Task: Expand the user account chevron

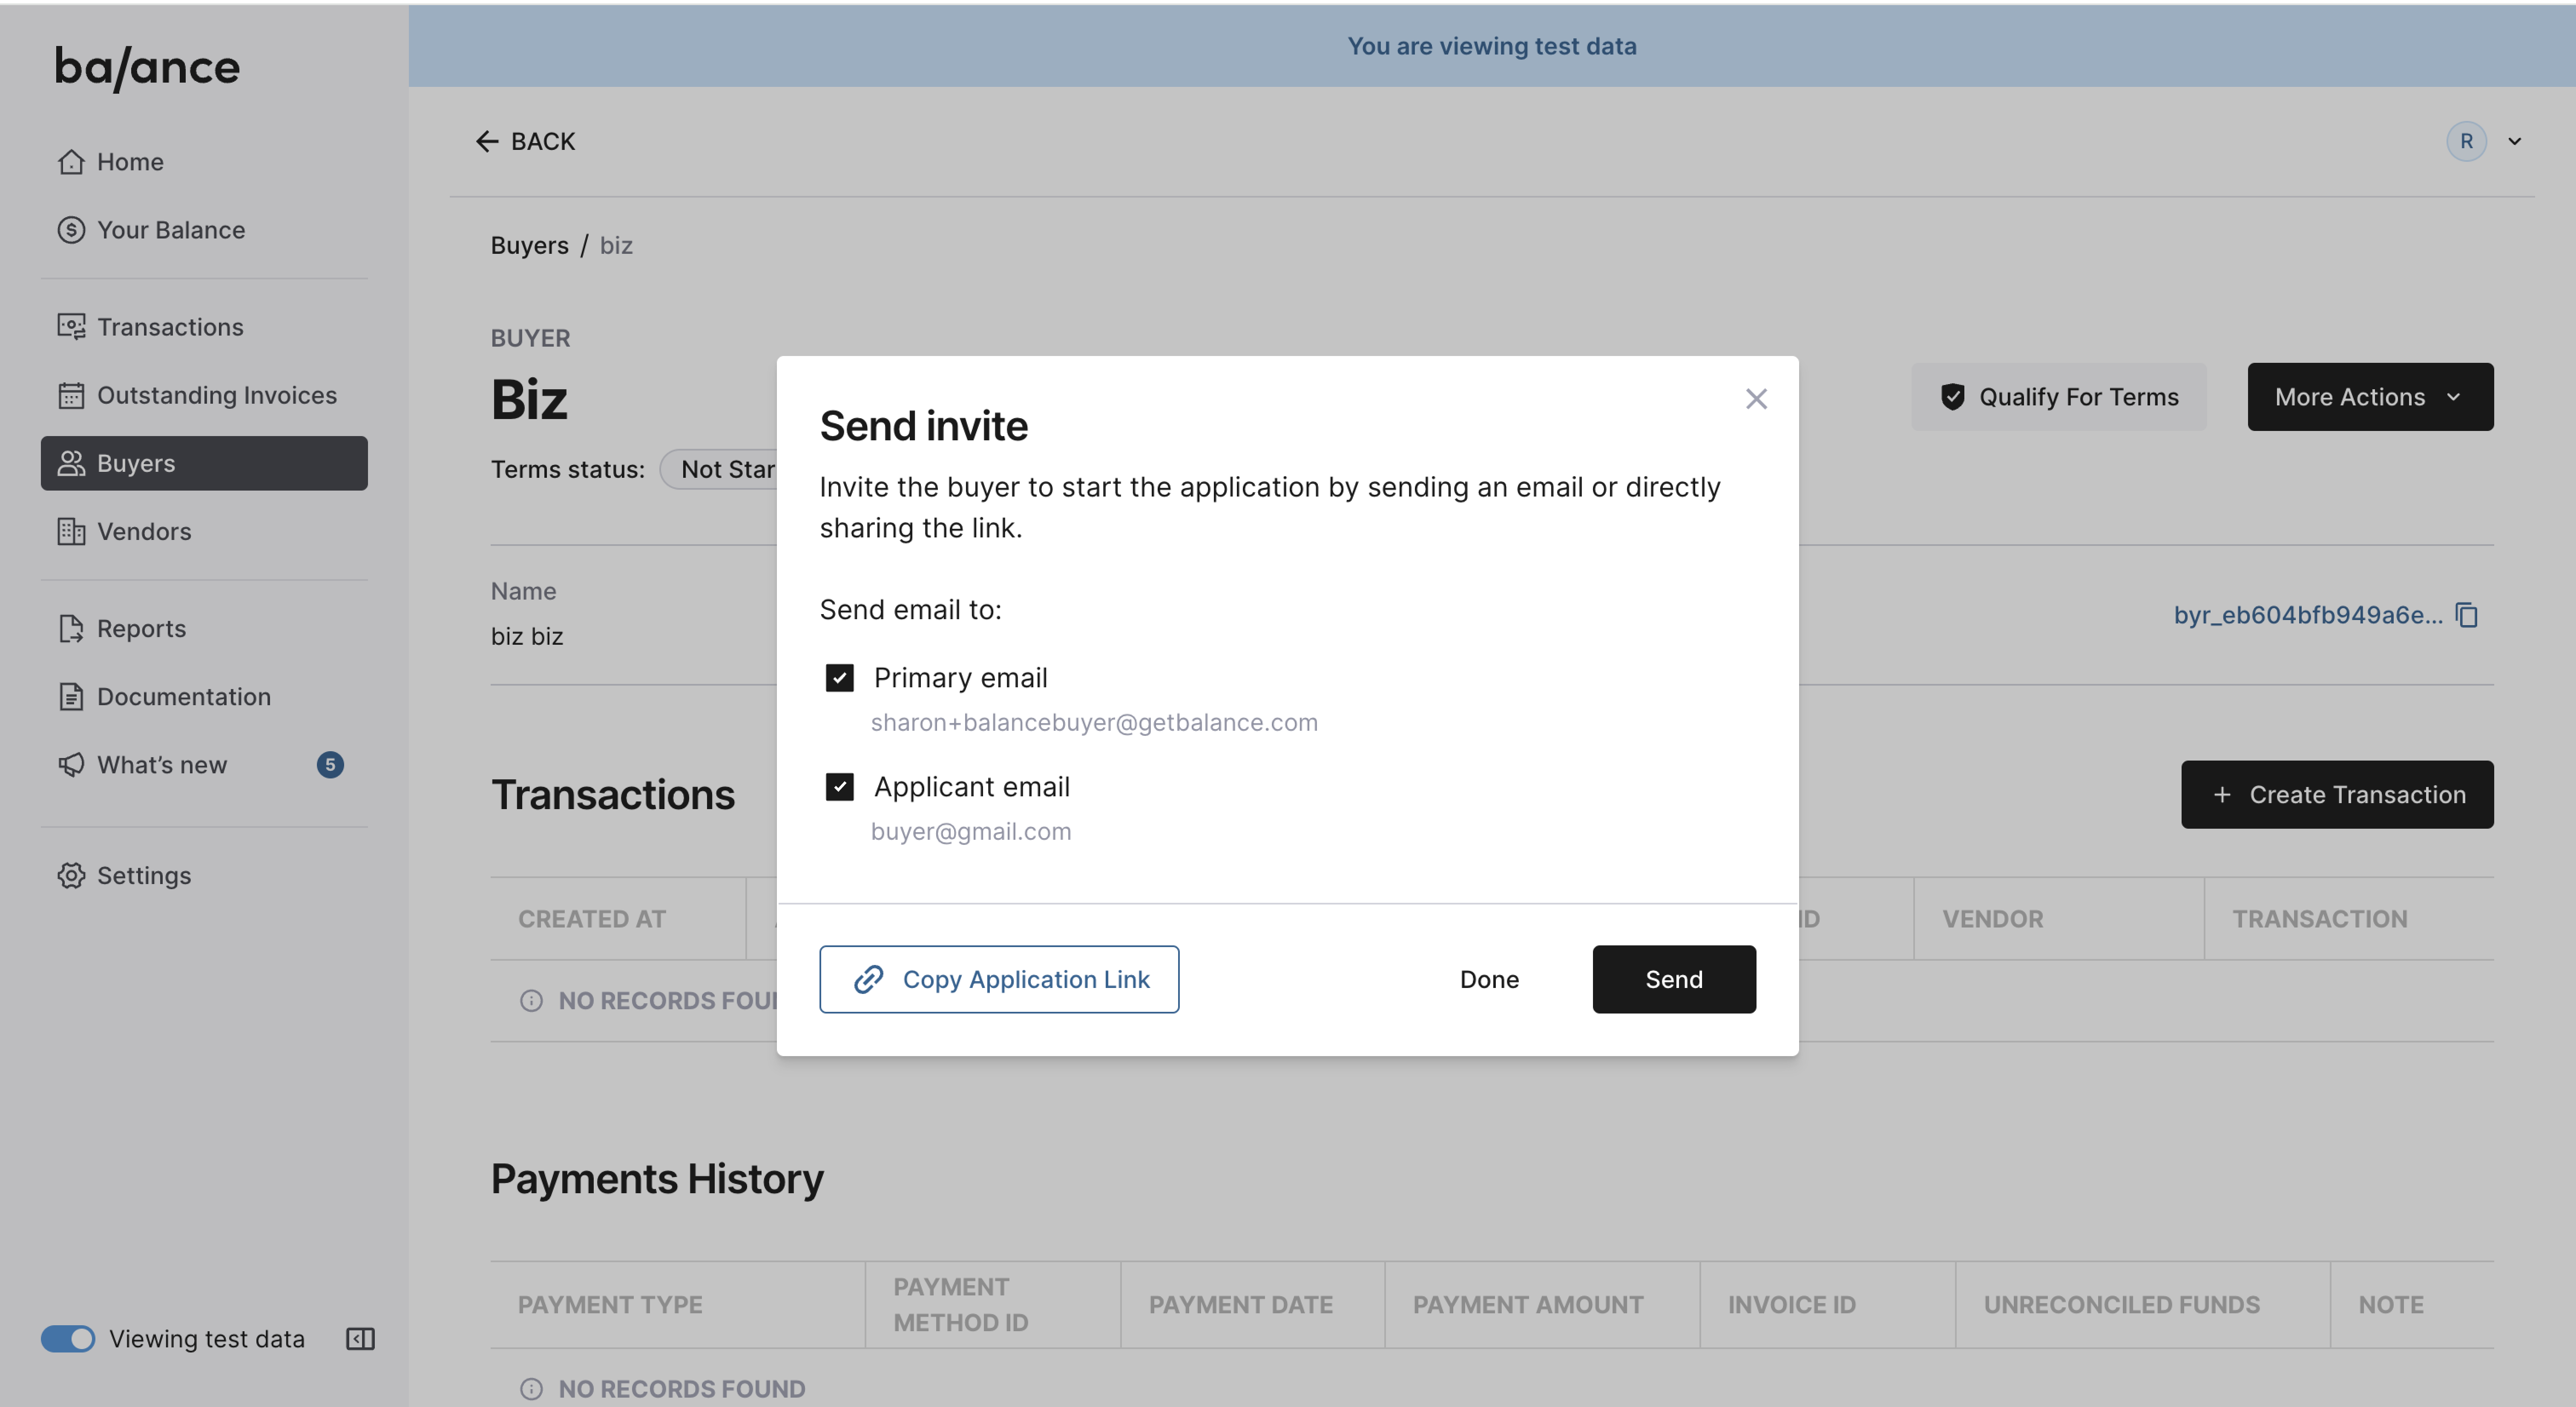Action: (x=2514, y=141)
